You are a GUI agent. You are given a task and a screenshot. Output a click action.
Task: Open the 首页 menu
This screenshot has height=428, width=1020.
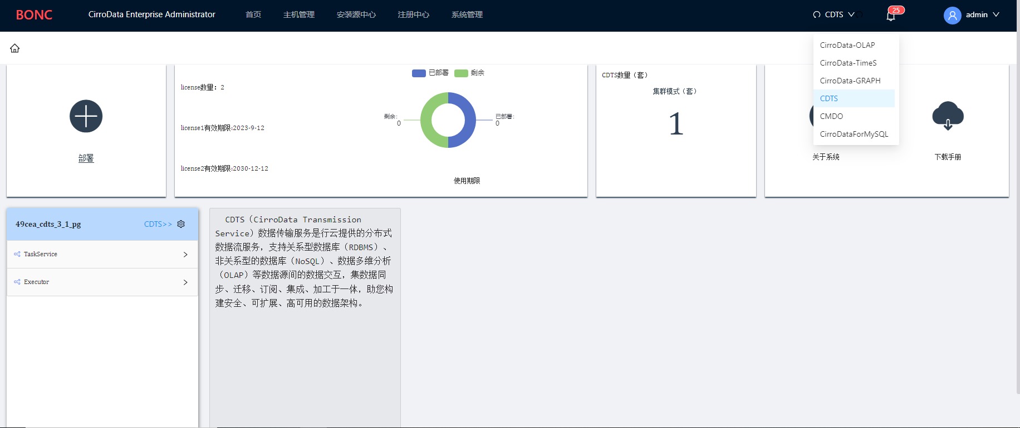coord(253,14)
